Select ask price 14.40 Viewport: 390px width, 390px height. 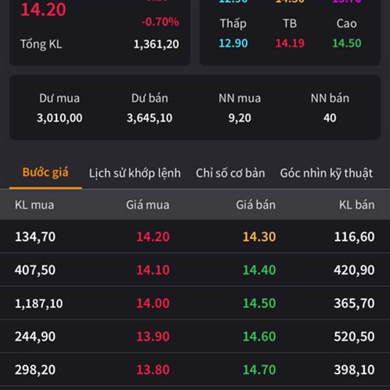(x=259, y=270)
